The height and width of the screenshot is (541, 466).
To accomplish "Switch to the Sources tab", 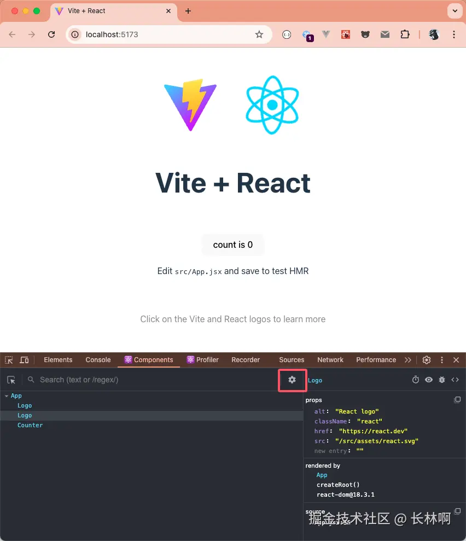I will click(x=292, y=360).
